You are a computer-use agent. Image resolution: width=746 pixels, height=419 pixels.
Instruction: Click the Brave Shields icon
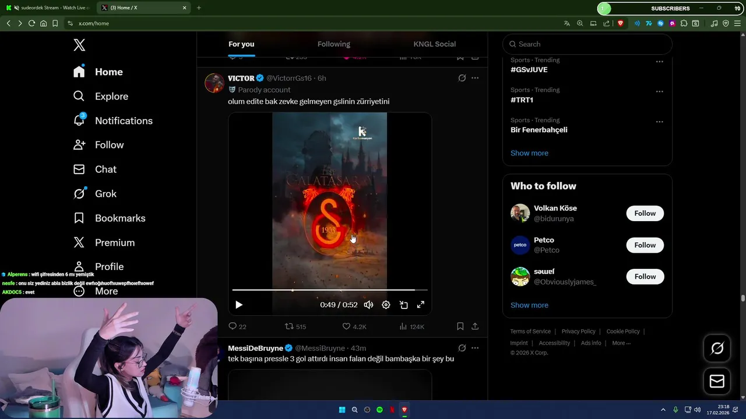[620, 23]
